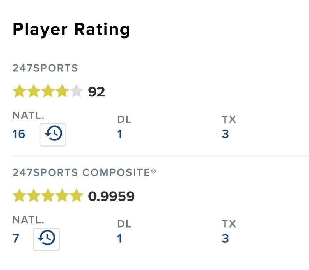Click the NATL. label in the 247Sports section
309x270 pixels.
[x=28, y=116]
